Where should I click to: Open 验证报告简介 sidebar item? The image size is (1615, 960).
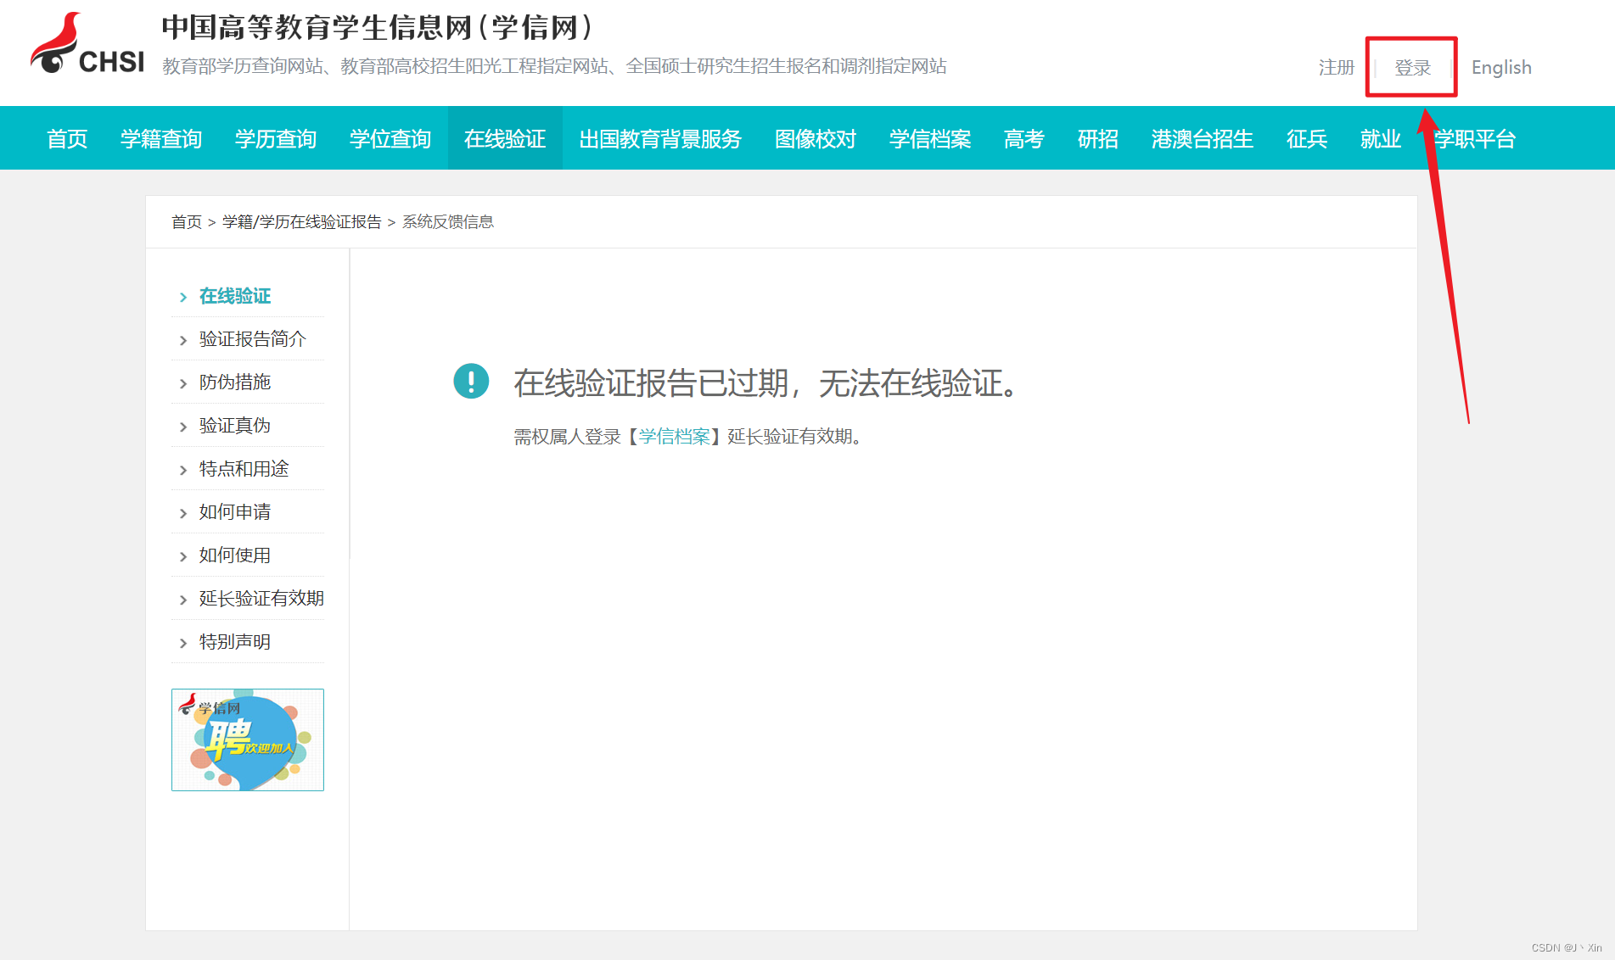(x=253, y=339)
